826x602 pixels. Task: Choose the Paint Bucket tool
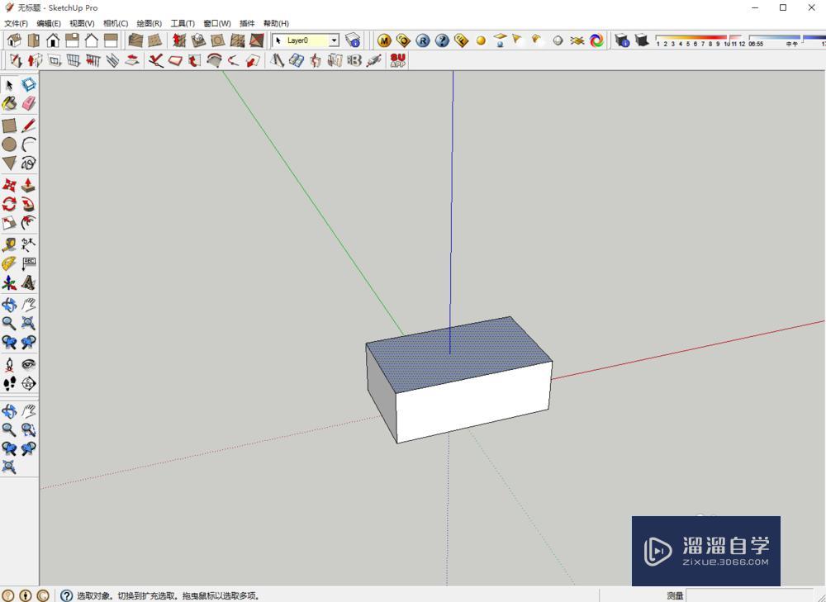(x=9, y=103)
